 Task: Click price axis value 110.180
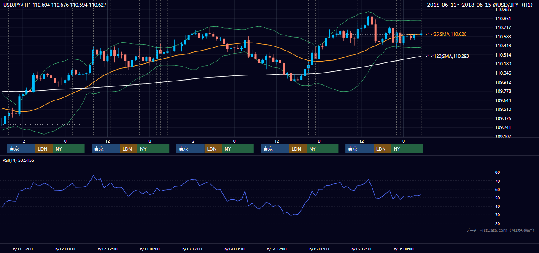503,64
